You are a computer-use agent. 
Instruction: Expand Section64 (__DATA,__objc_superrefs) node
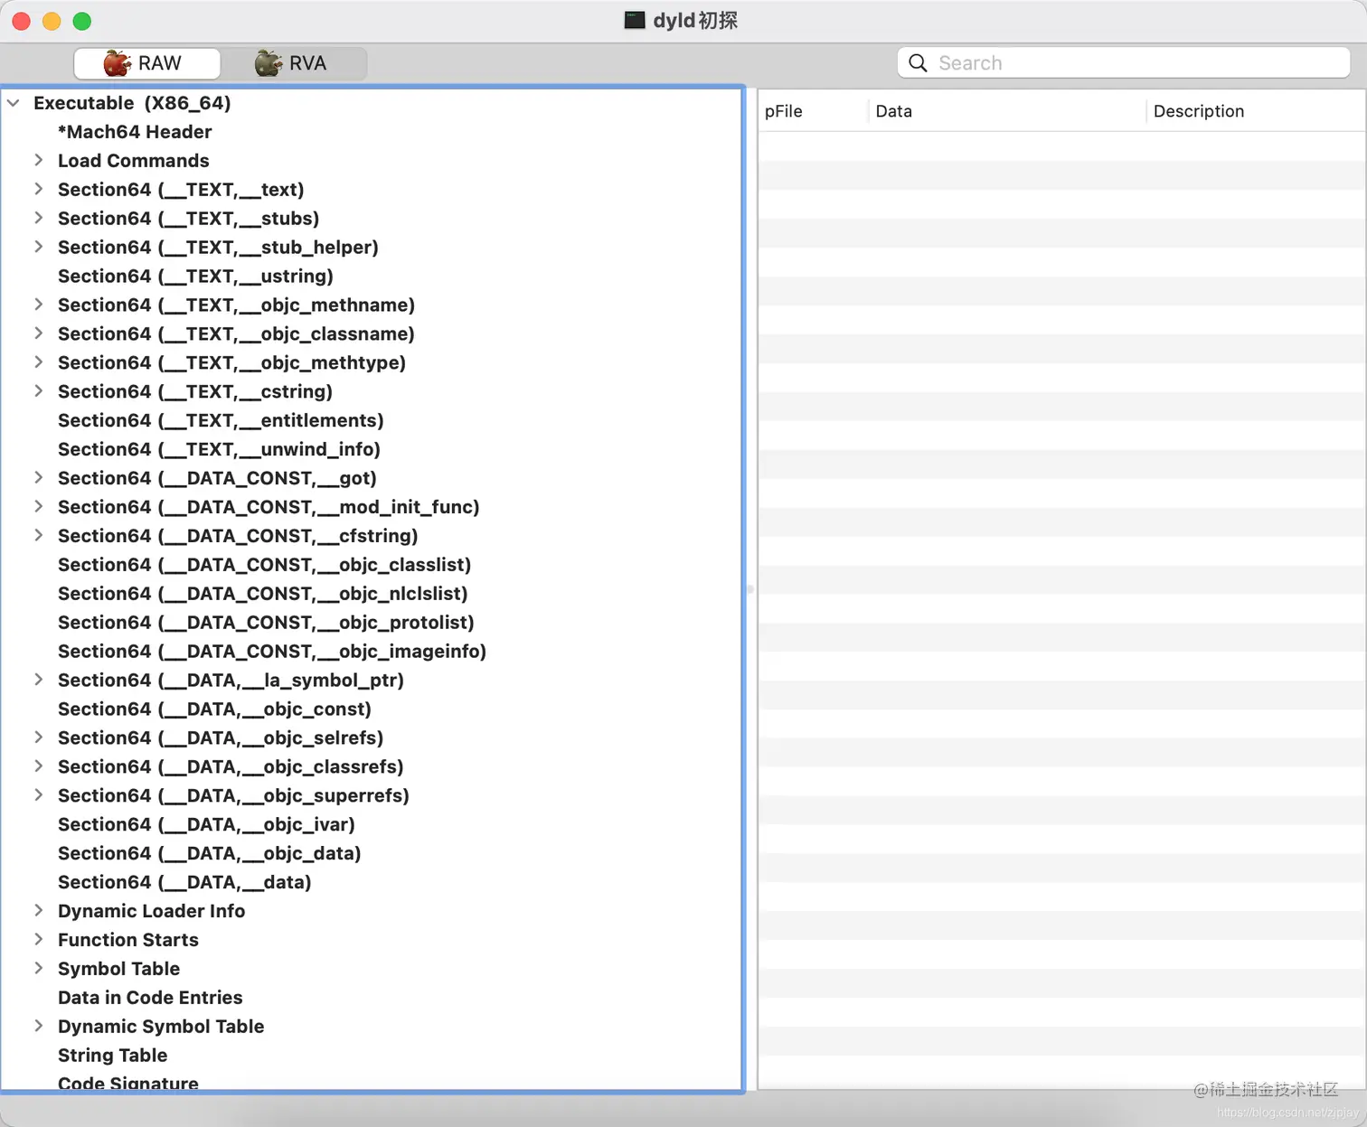[x=38, y=795]
